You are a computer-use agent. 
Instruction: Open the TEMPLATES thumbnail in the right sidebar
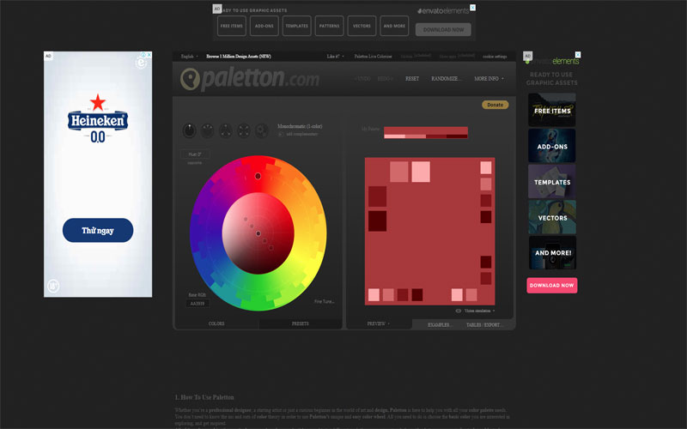pyautogui.click(x=552, y=181)
